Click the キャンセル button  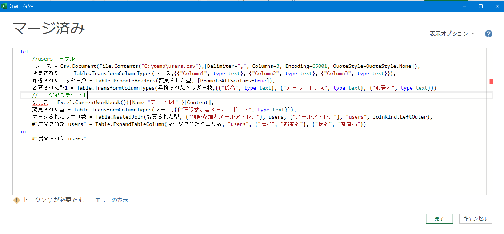point(476,219)
